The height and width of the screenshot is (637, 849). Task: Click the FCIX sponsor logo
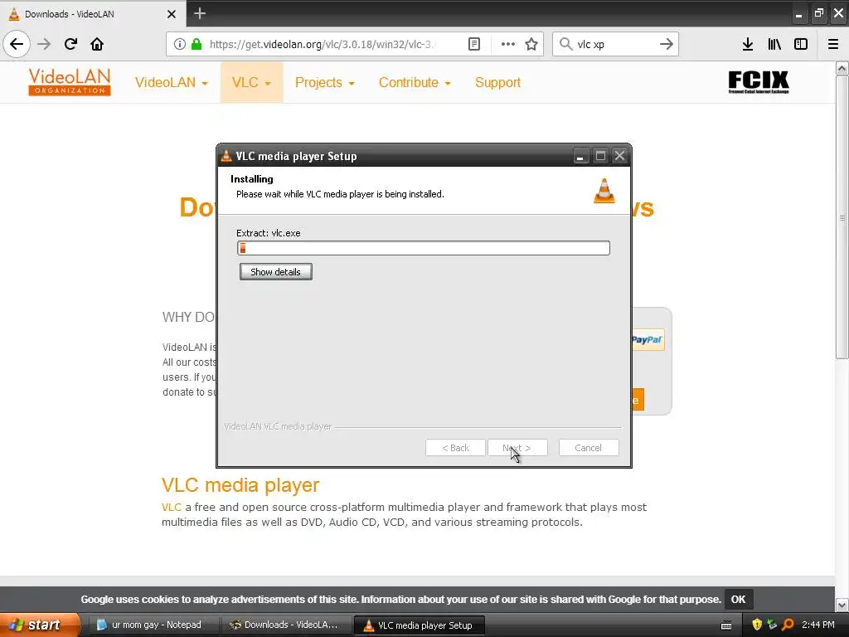pos(758,82)
